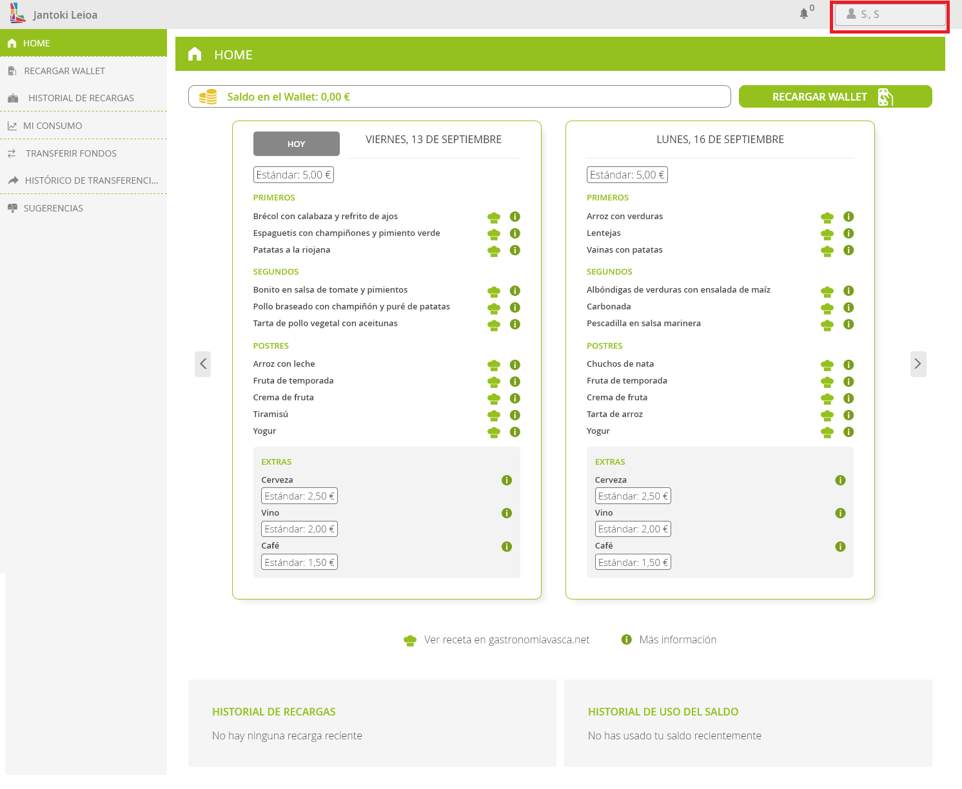The image size is (962, 789).
Task: Go to previous menu days arrow
Action: (203, 364)
